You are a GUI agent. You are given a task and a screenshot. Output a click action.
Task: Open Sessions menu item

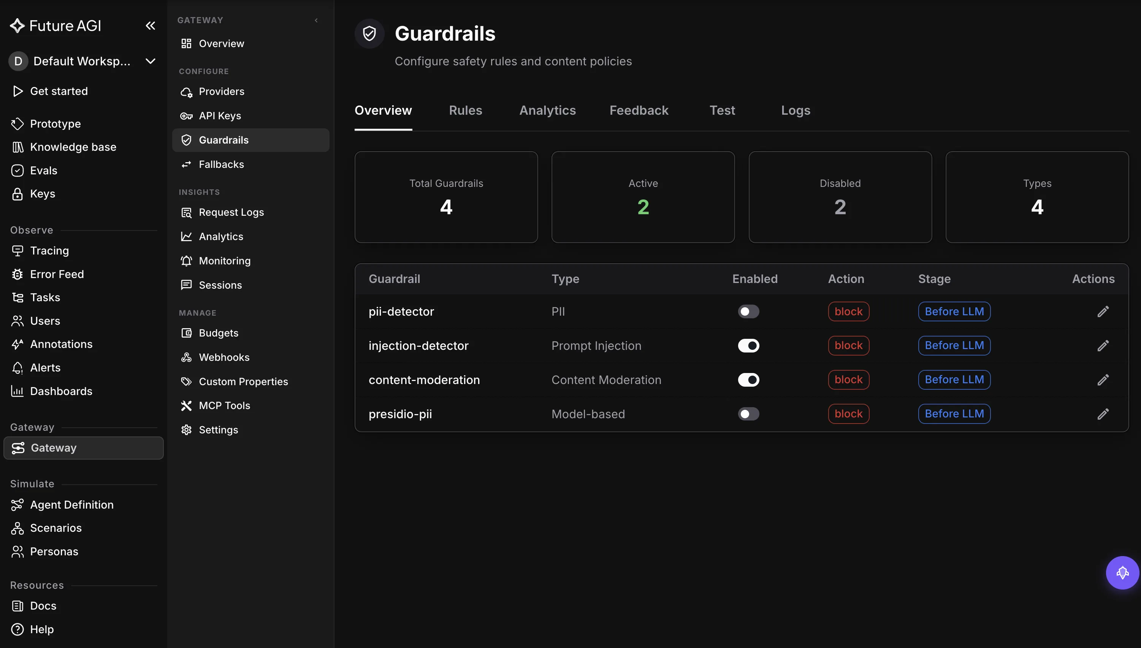pyautogui.click(x=250, y=285)
